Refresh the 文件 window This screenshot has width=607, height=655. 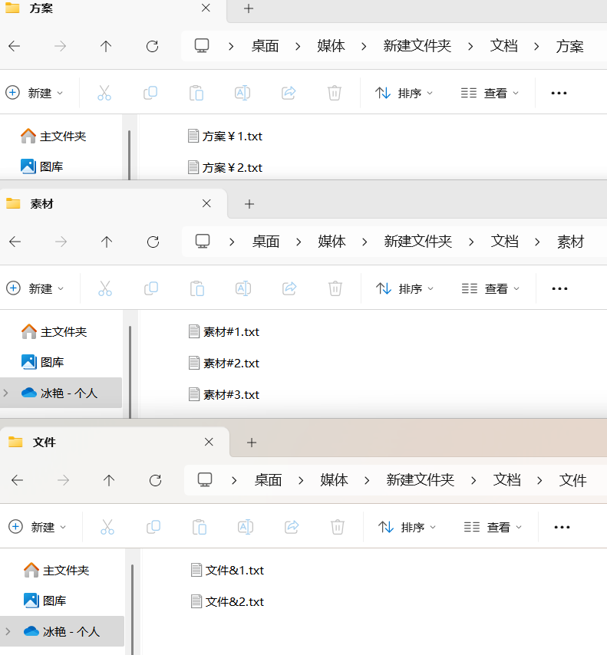click(156, 480)
